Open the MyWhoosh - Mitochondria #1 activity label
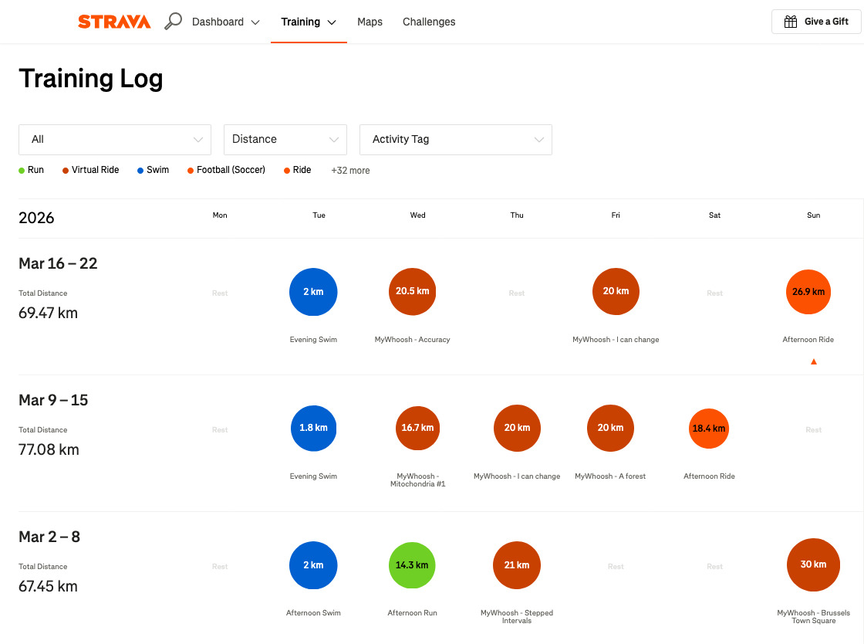 point(417,480)
